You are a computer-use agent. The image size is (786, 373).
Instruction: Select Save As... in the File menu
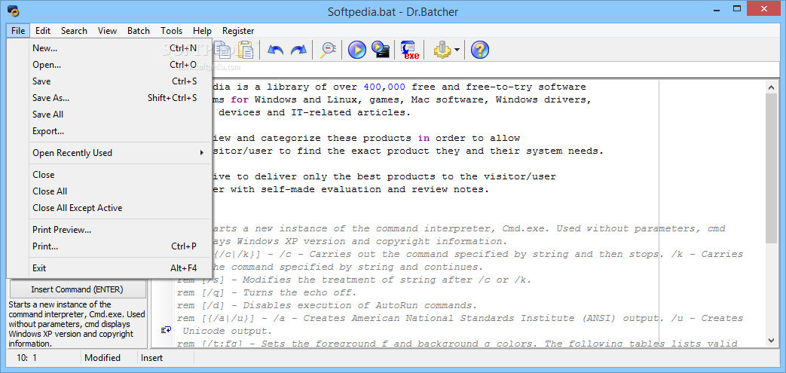tap(110, 98)
